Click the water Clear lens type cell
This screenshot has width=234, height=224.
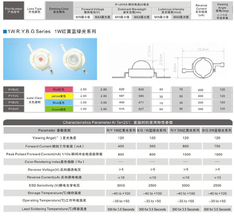[x=34, y=100]
